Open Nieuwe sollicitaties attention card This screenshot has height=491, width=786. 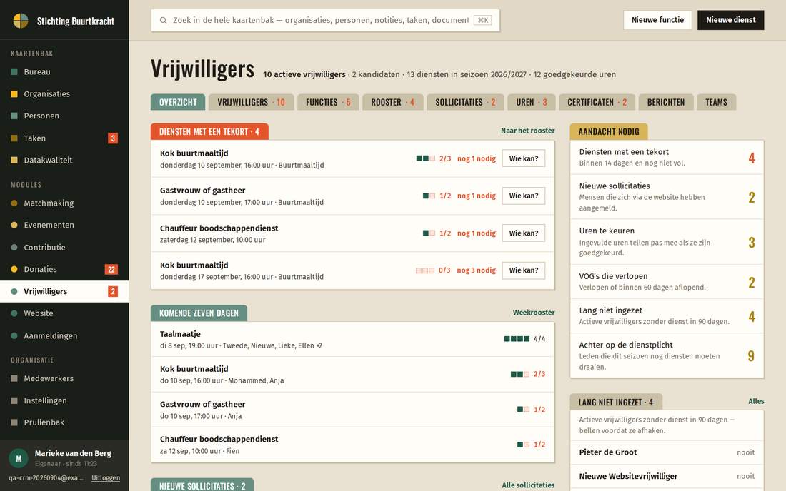(x=667, y=197)
